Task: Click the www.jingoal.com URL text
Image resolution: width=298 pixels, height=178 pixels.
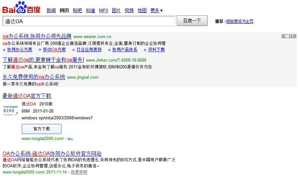Action: tap(83, 77)
